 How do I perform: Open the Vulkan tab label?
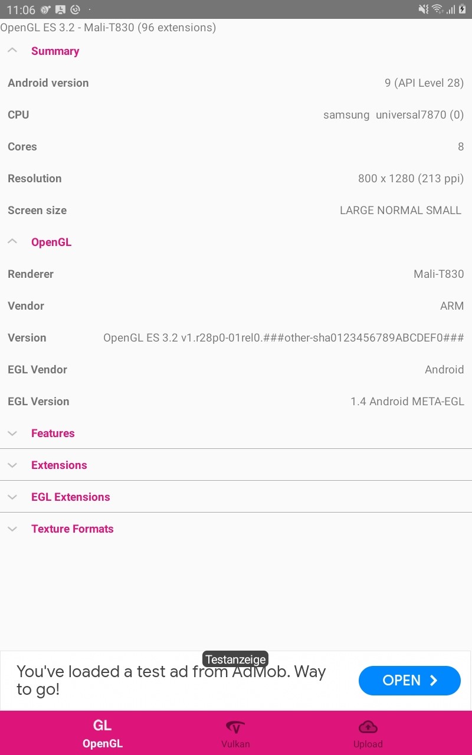[235, 744]
